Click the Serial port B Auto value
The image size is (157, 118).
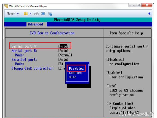click(x=63, y=51)
